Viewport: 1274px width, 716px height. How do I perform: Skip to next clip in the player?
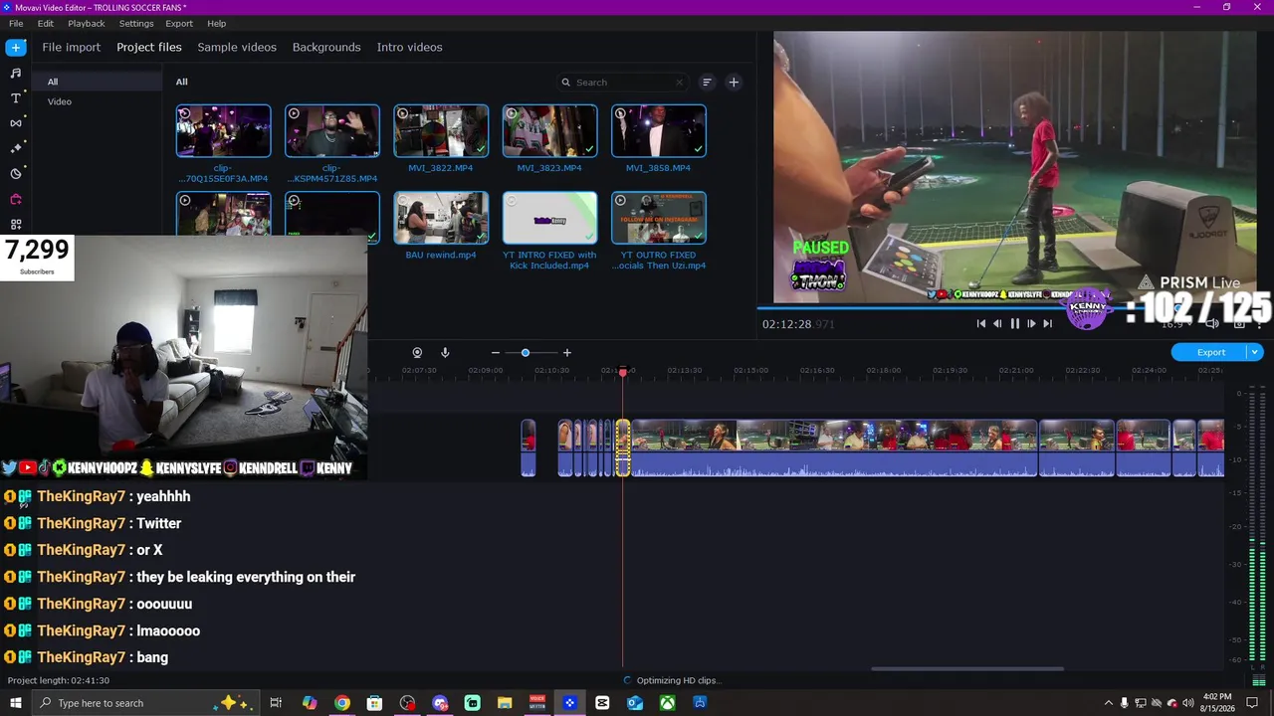pos(1047,323)
